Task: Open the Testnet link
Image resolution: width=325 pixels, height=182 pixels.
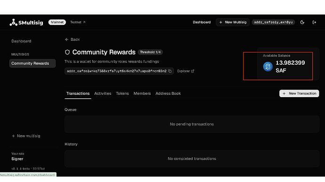Action: click(x=78, y=22)
